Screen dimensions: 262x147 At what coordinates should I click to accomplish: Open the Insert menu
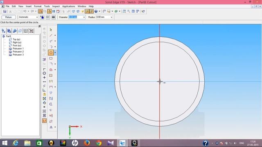[x=29, y=6]
